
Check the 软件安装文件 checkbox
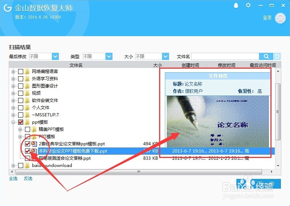point(21,100)
